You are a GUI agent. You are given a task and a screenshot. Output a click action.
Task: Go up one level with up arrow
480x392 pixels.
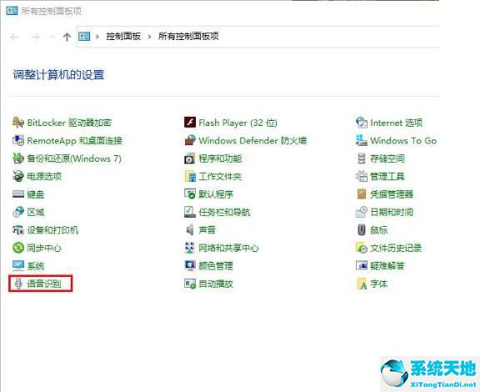click(67, 37)
